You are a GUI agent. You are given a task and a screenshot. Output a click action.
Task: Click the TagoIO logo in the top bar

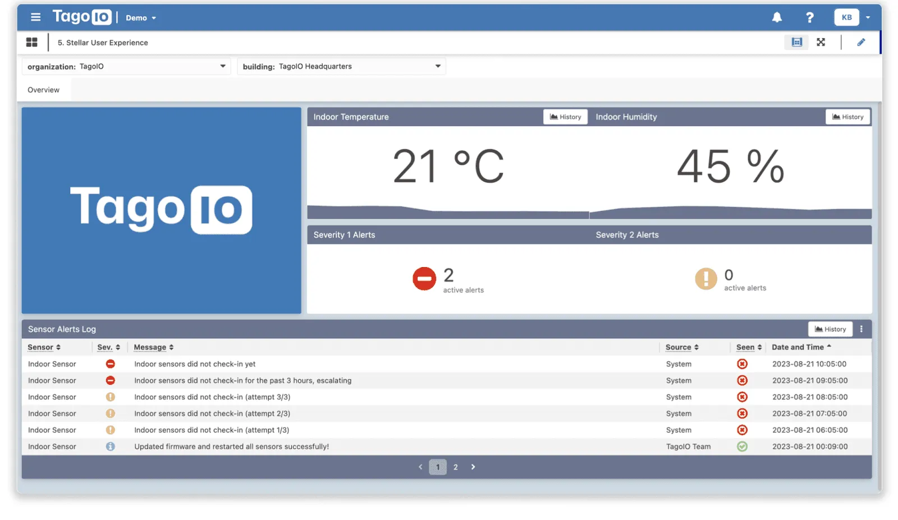tap(82, 17)
